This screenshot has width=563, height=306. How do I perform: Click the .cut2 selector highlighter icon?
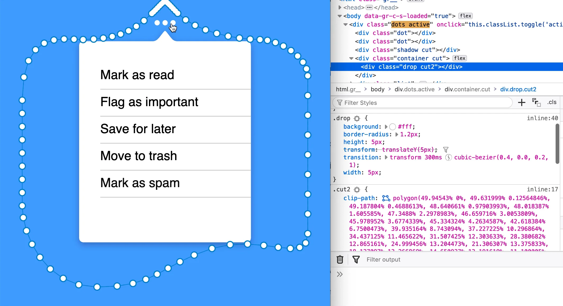point(357,190)
